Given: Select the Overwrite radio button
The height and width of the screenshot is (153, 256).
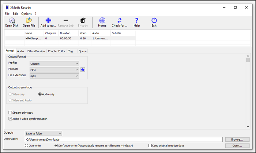Looking at the screenshot, I should (x=27, y=146).
